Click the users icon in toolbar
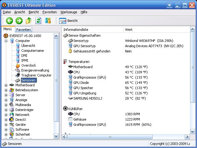The image size is (197, 148). pos(48,21)
